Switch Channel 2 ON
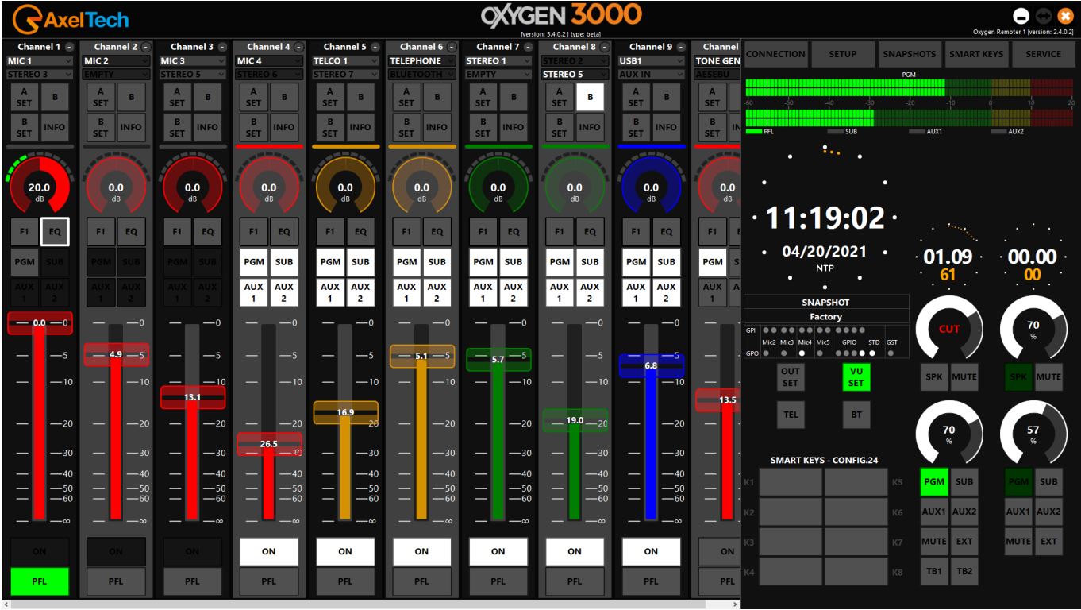The width and height of the screenshot is (1081, 610). tap(116, 551)
